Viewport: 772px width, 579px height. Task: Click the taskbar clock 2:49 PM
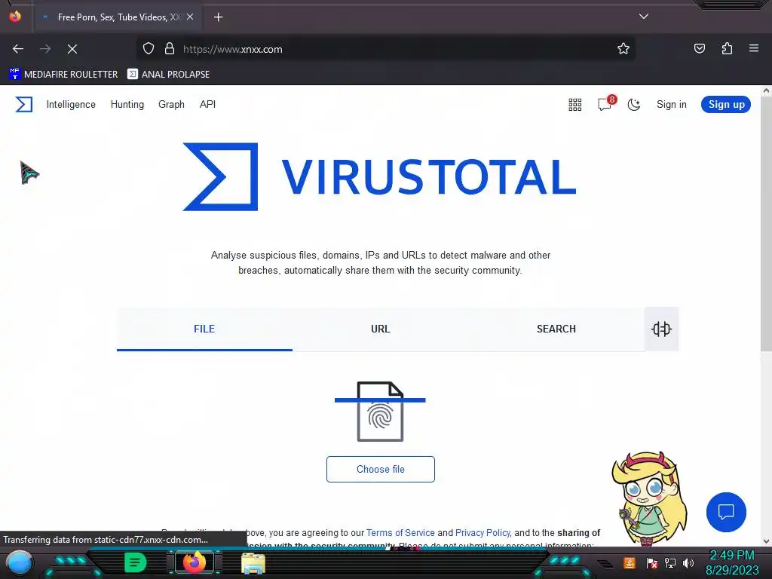pos(732,562)
